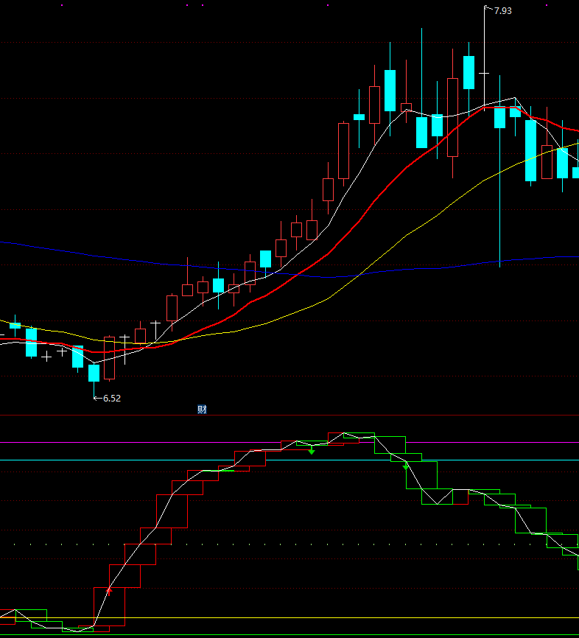This screenshot has height=638, width=579.
Task: Click the 6.52 low price label
Action: [x=112, y=399]
